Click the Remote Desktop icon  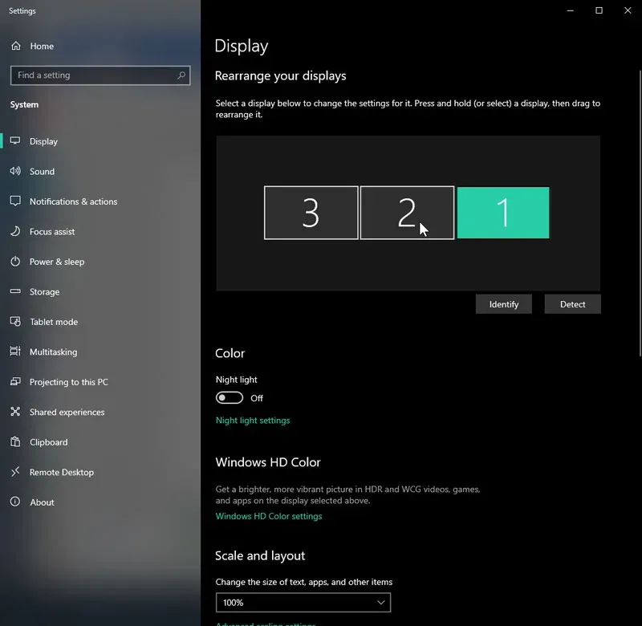point(15,472)
